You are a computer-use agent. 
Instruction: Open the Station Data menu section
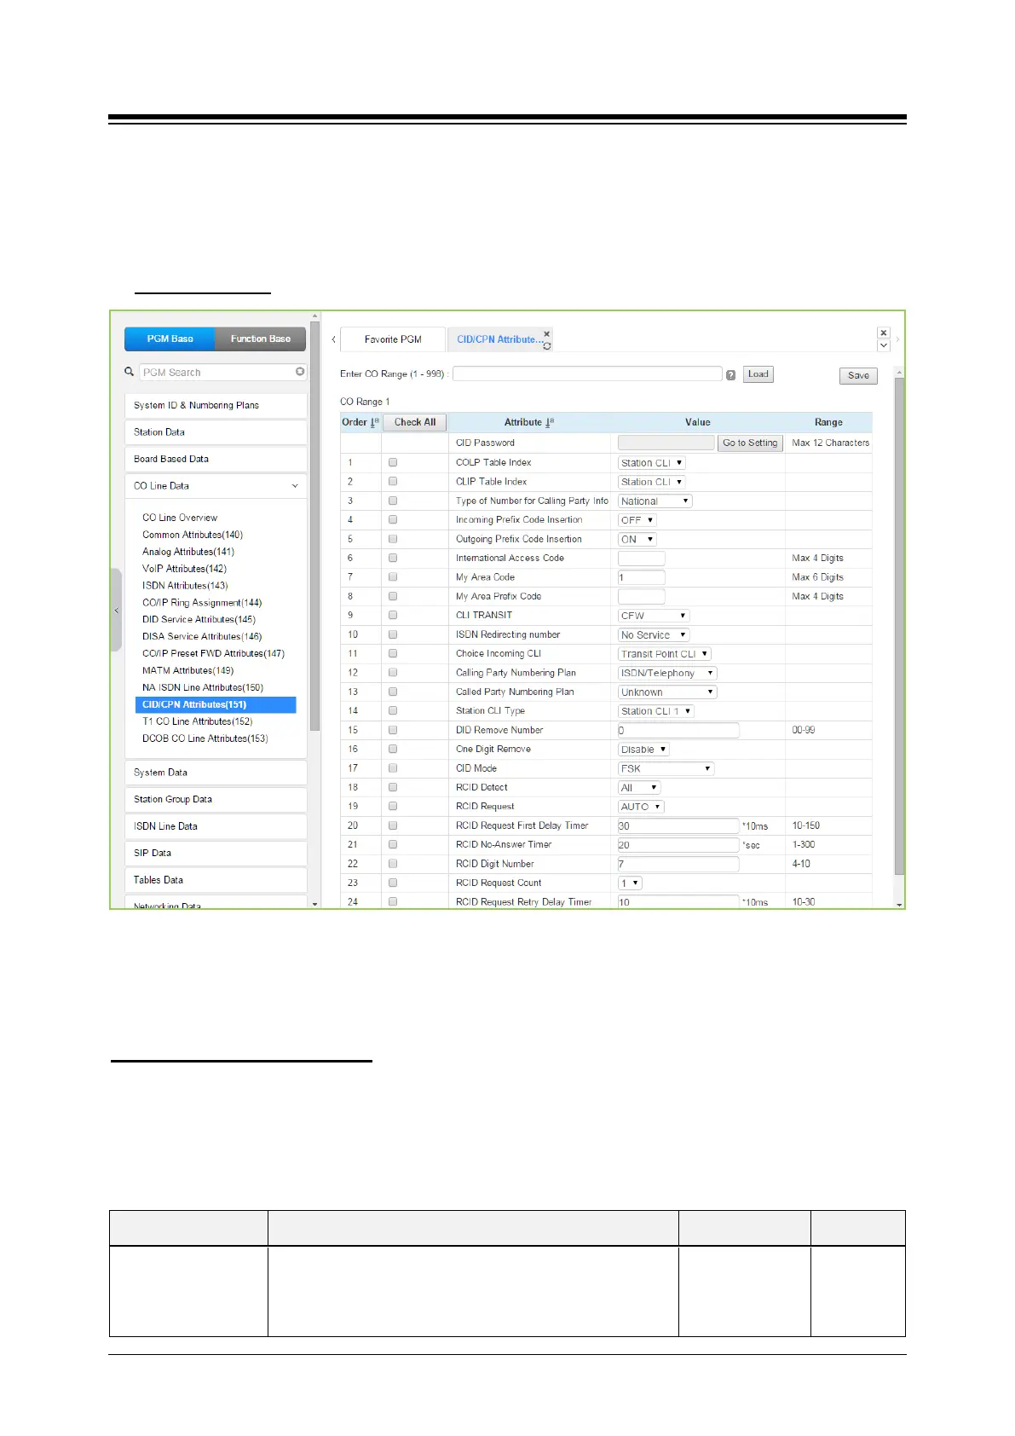coord(216,432)
